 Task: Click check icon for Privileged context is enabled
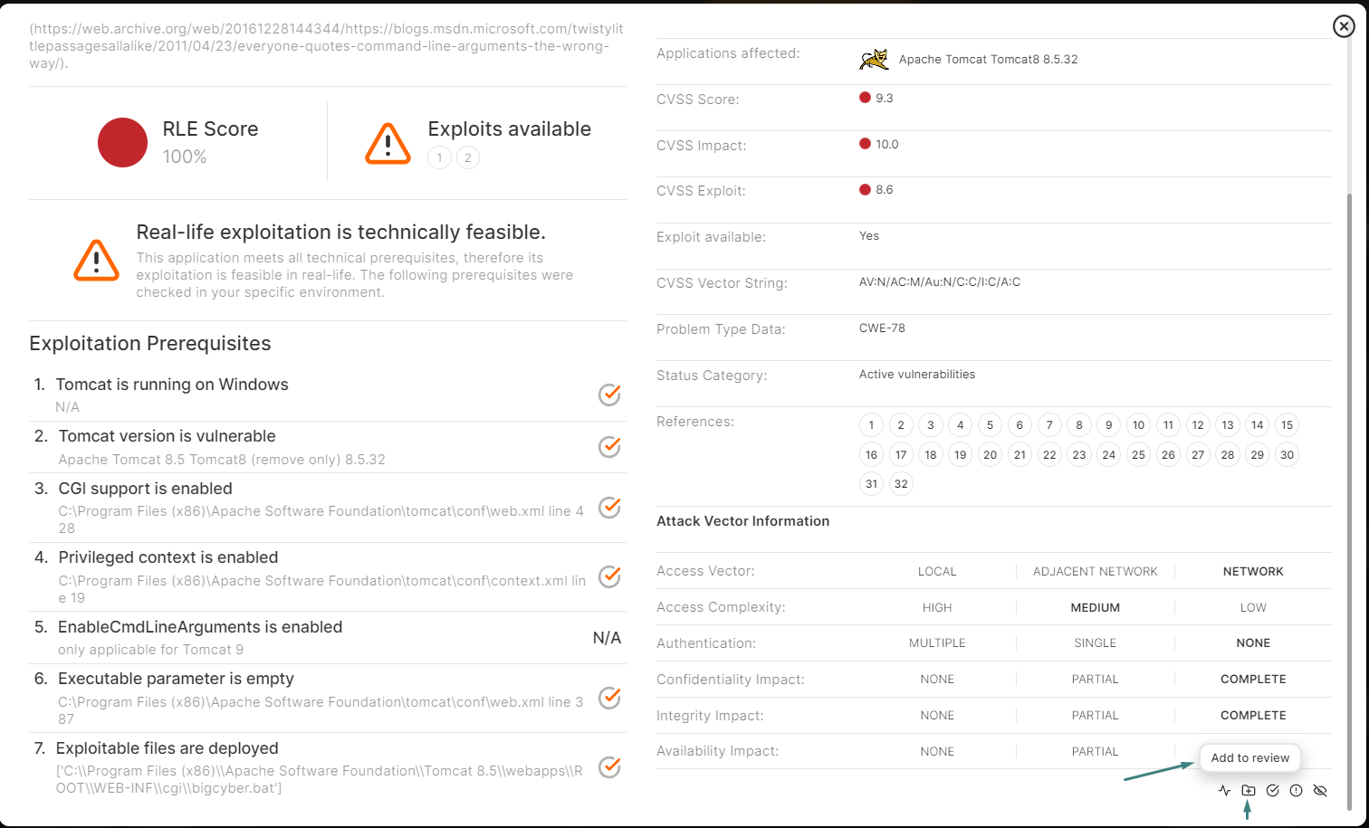click(609, 576)
